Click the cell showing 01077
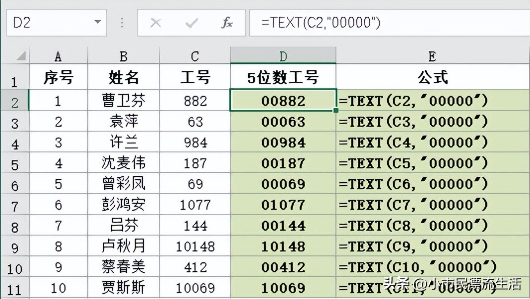The height and width of the screenshot is (299, 530). 283,204
